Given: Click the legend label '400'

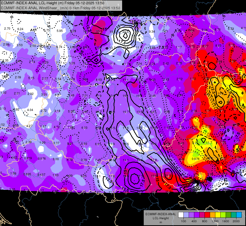Looking at the screenshot, I should tap(194, 221).
